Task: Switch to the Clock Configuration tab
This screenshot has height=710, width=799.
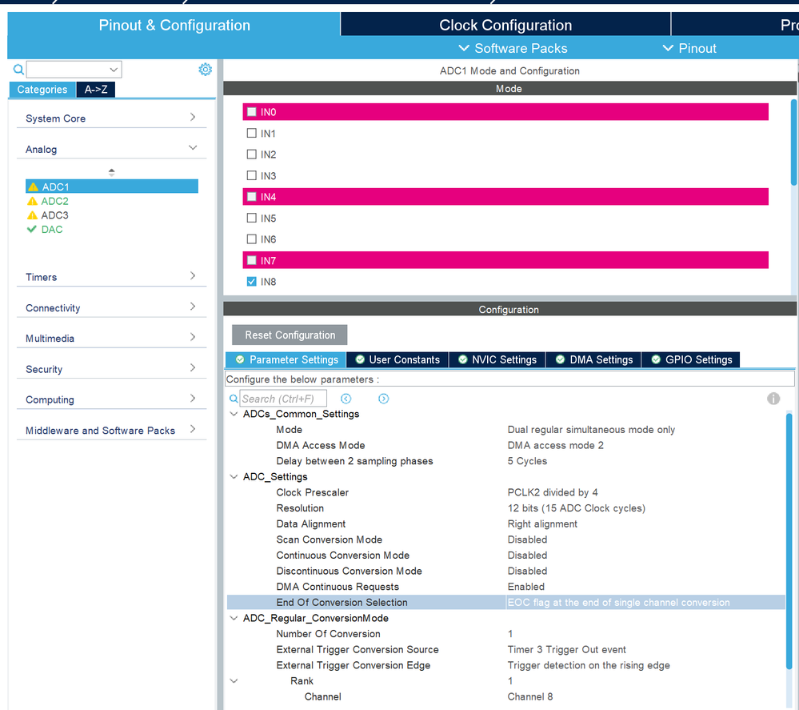Action: [505, 25]
